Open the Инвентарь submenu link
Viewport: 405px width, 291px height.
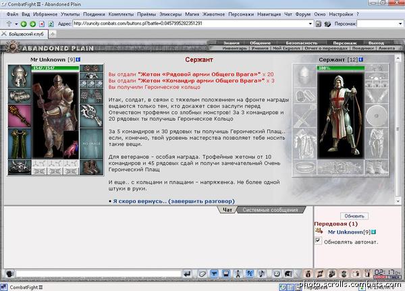click(234, 48)
